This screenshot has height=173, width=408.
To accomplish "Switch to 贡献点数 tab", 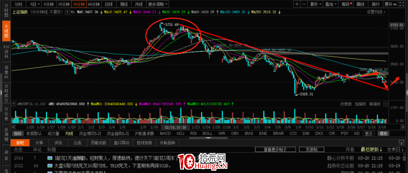I will click(x=98, y=142).
